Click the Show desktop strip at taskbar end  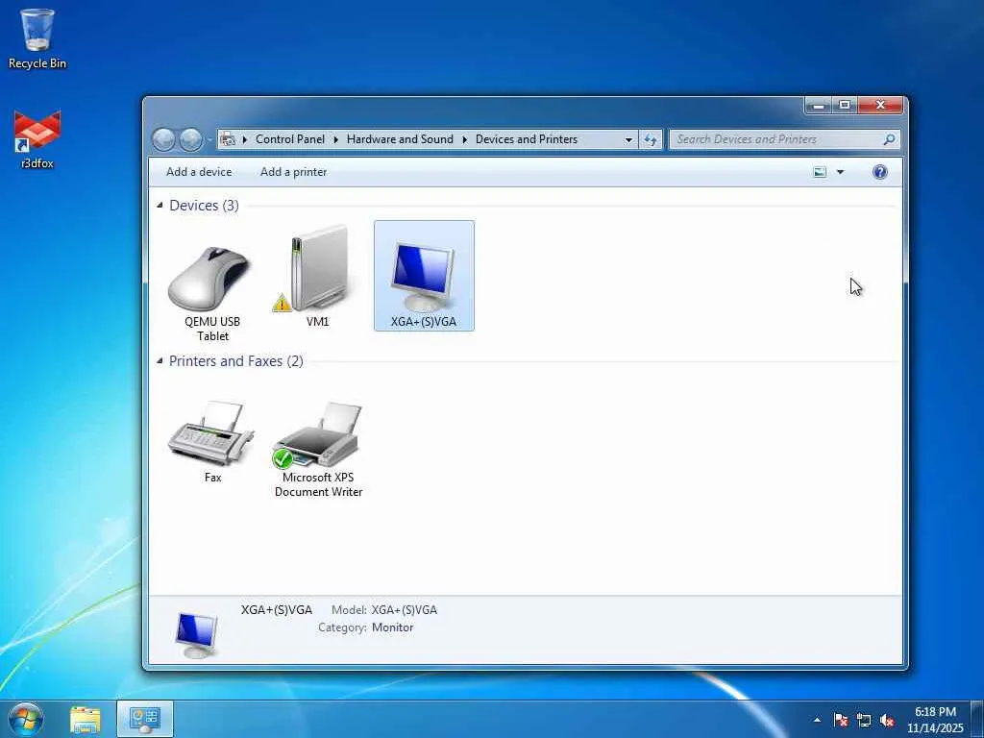[x=977, y=719]
